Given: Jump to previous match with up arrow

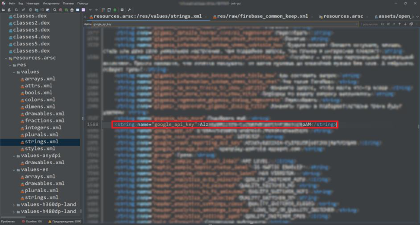Looking at the screenshot, I should click(400, 24).
